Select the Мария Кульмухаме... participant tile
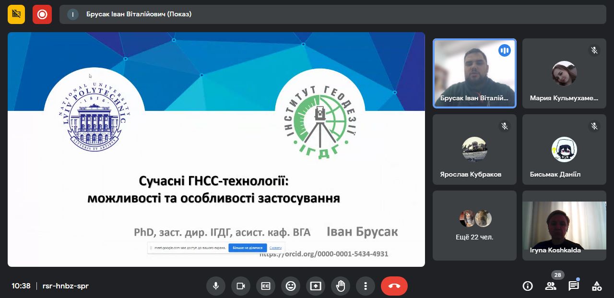The height and width of the screenshot is (298, 614). click(x=564, y=73)
